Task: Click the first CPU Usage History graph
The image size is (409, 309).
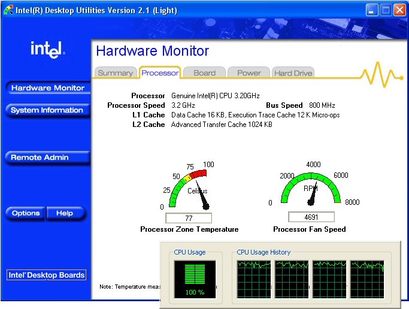Action: (254, 279)
